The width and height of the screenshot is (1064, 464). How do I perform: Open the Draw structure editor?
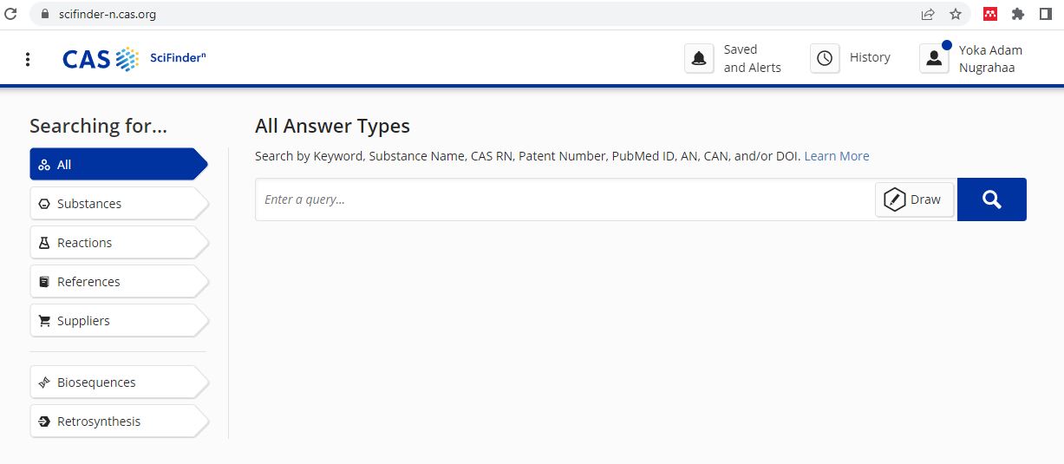(x=914, y=199)
